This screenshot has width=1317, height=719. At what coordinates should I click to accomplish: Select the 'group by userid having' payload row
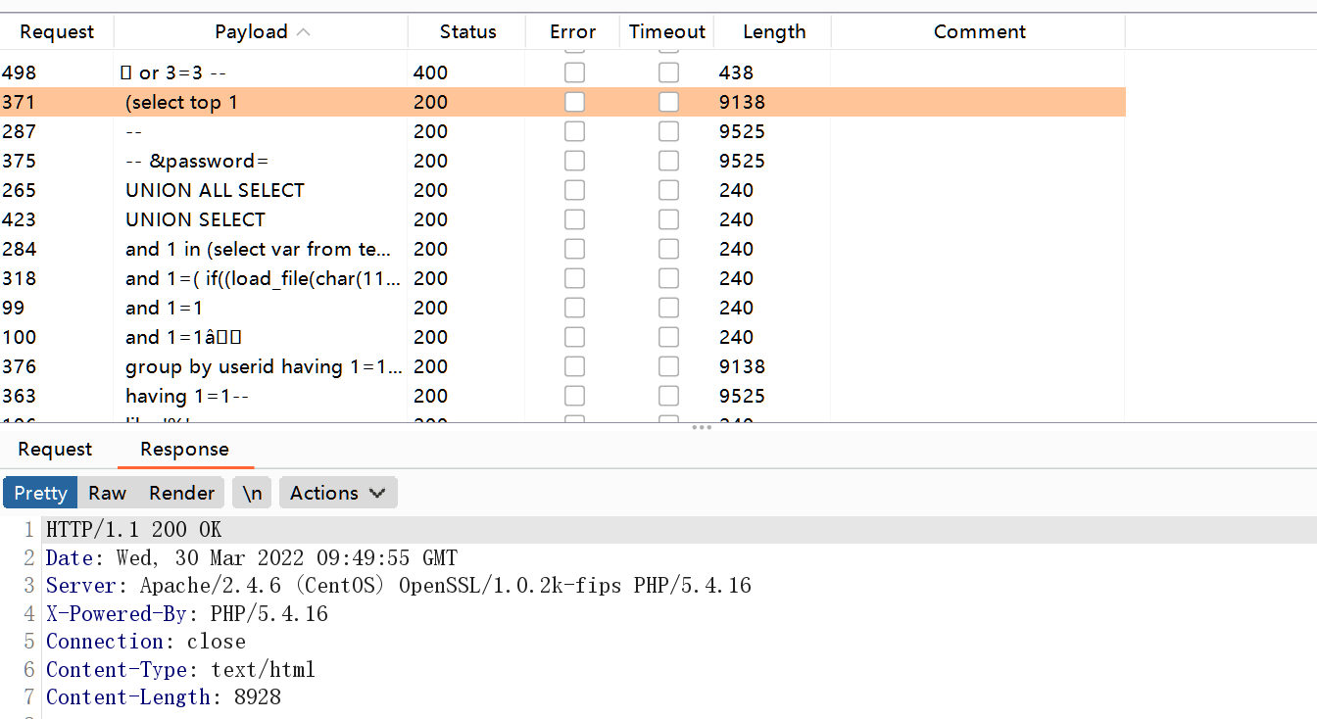click(x=562, y=366)
